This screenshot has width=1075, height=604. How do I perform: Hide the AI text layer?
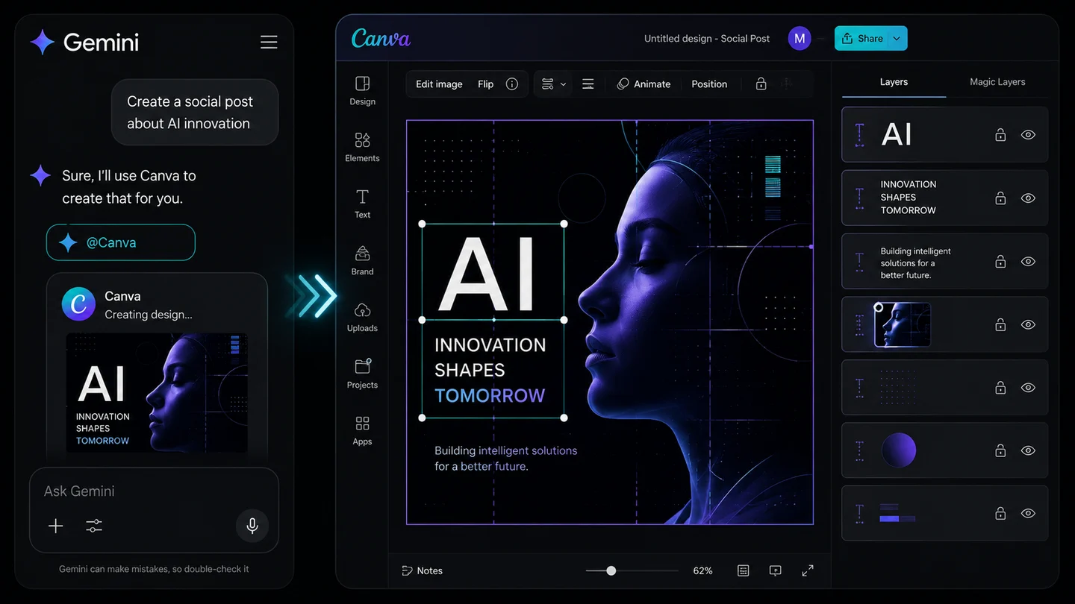tap(1028, 135)
